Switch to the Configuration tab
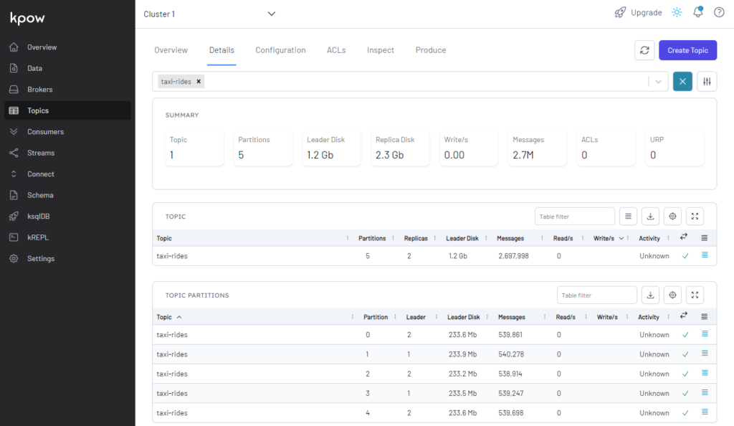734x426 pixels. 280,50
